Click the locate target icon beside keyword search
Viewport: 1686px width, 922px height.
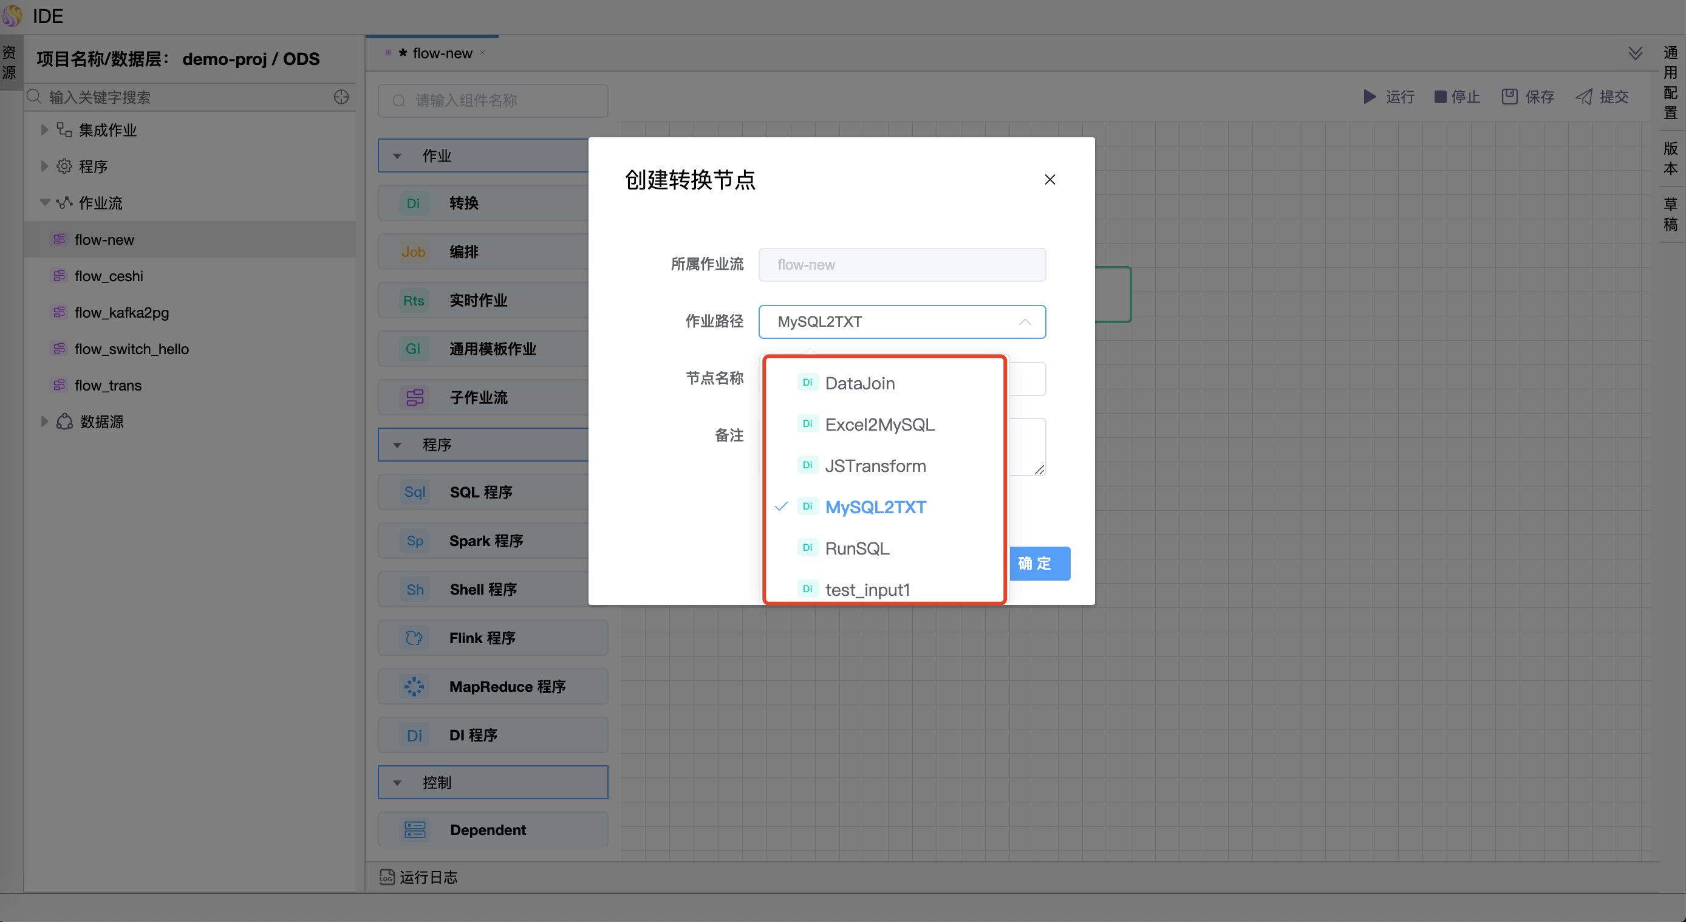341,97
